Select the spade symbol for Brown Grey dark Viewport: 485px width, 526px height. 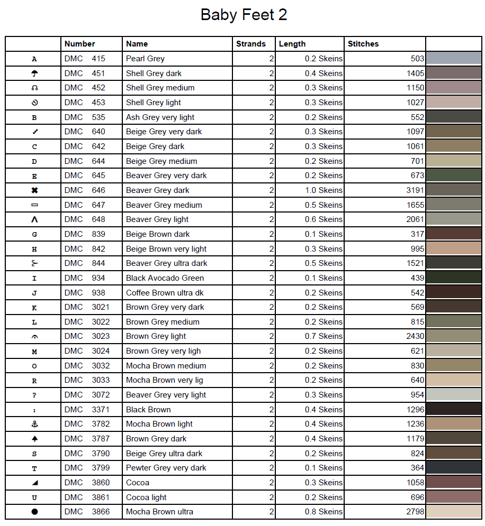[34, 439]
